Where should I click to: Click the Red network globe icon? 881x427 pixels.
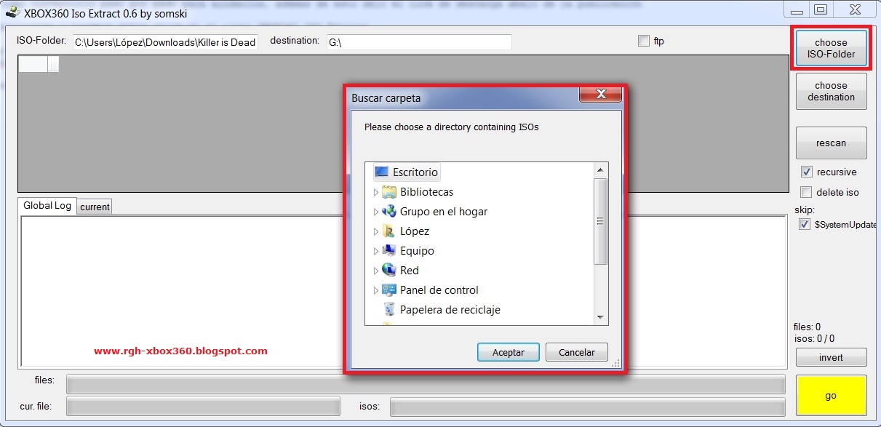[x=389, y=271]
